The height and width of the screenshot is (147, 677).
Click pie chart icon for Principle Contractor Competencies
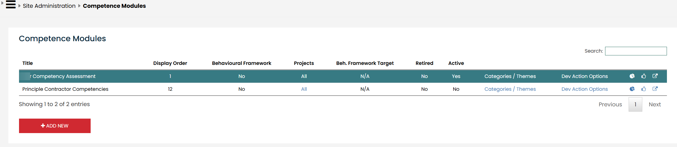632,89
